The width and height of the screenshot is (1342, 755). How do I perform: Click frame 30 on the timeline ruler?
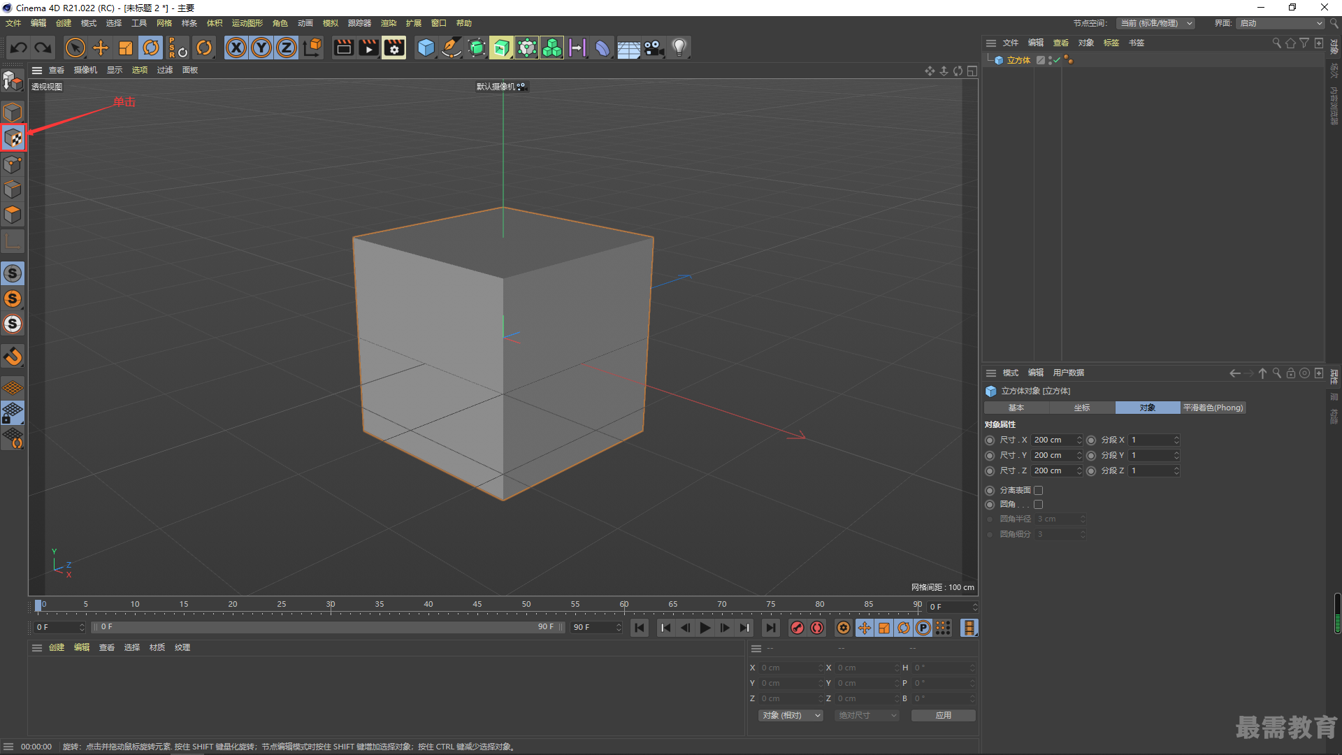(331, 605)
